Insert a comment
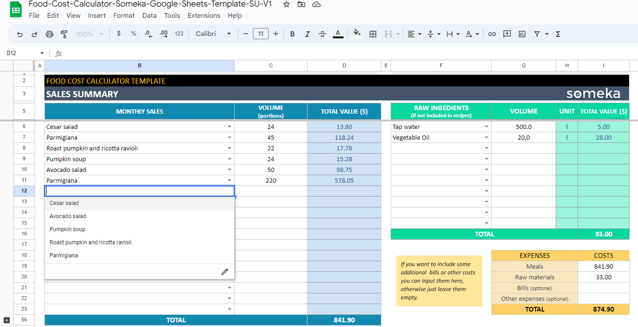 [507, 34]
